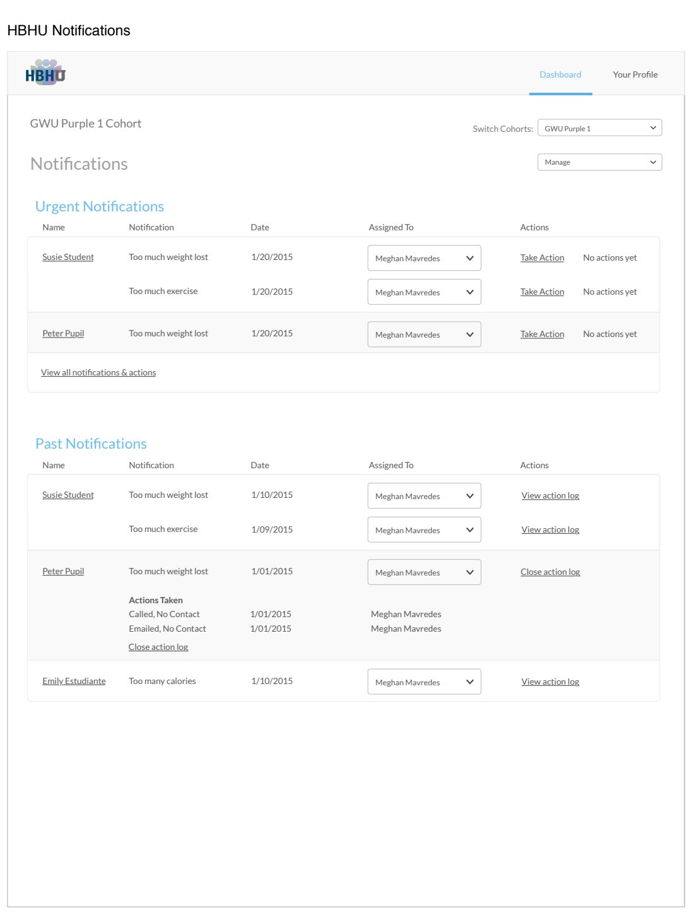The image size is (694, 915).
Task: Open Emily Estudiante's profile link
Action: [74, 681]
